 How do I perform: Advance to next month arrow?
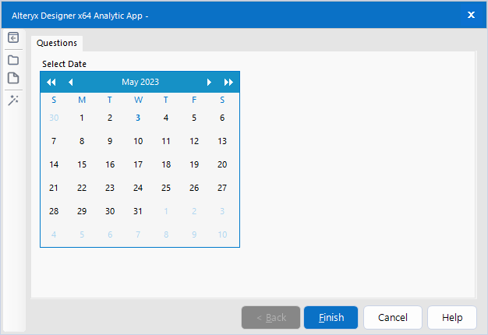pyautogui.click(x=209, y=82)
